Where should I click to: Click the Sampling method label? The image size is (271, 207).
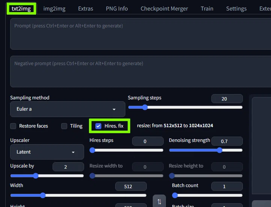click(x=30, y=97)
